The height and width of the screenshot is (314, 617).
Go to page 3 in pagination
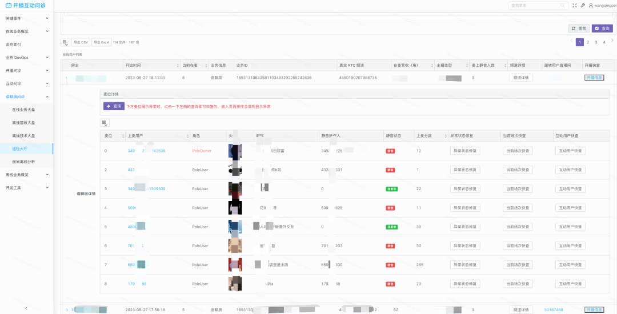coord(596,42)
